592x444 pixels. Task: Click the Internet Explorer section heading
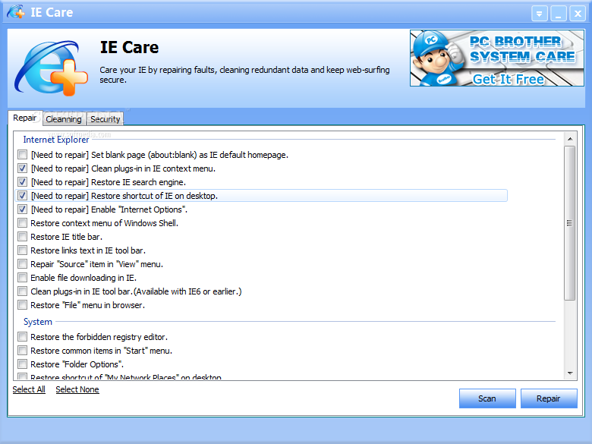pyautogui.click(x=56, y=140)
